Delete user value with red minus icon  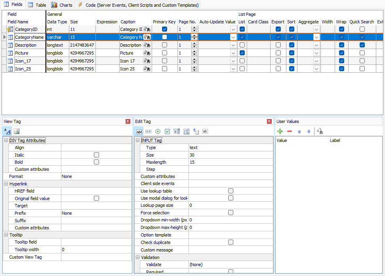pos(290,131)
